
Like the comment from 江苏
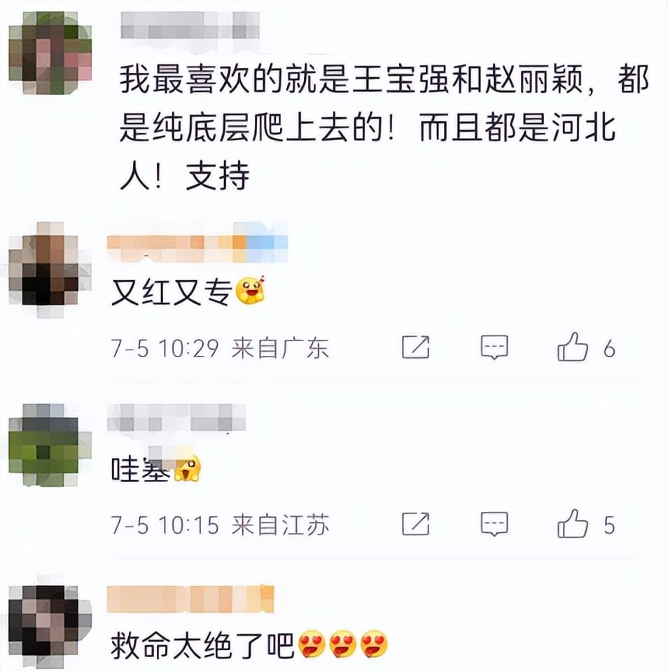click(x=572, y=523)
